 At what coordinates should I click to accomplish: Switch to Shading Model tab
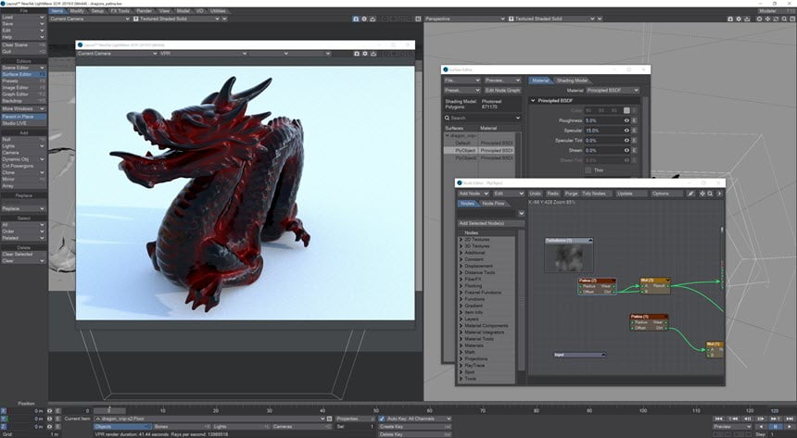click(x=572, y=81)
